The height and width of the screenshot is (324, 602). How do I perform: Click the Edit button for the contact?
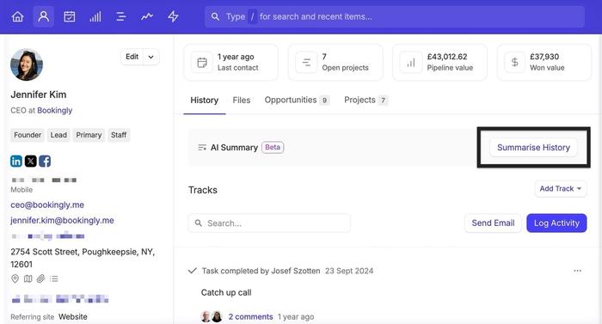coord(132,57)
